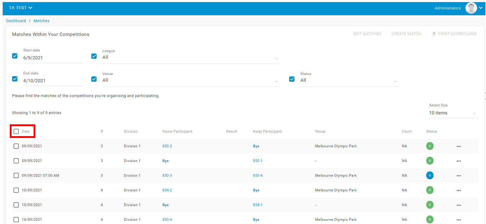Click the Print Scorecards download icon
Screen dimensions: 486x224
click(434, 34)
